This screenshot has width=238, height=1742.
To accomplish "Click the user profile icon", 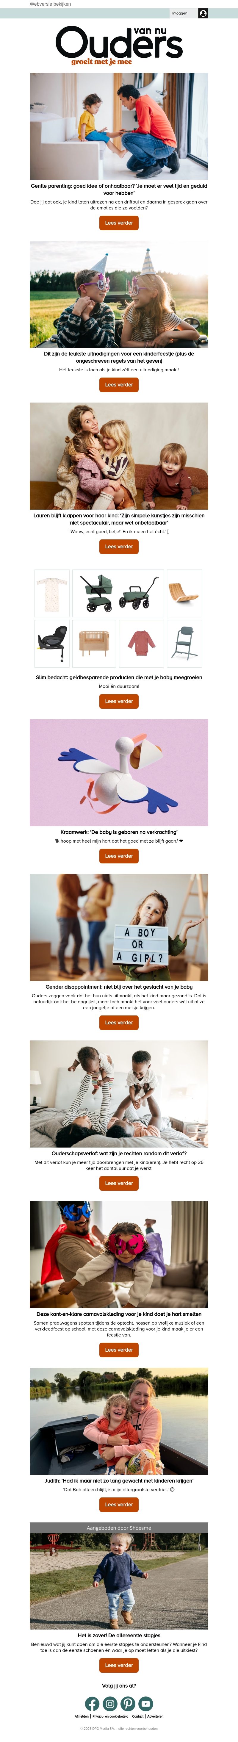I will click(203, 13).
